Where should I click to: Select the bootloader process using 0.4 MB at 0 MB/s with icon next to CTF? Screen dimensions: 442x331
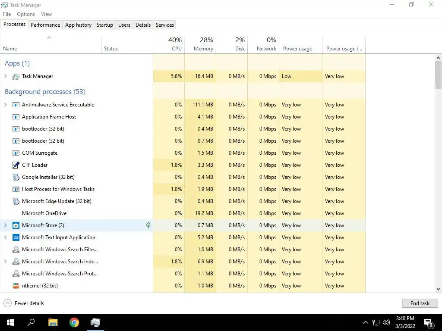click(183, 129)
